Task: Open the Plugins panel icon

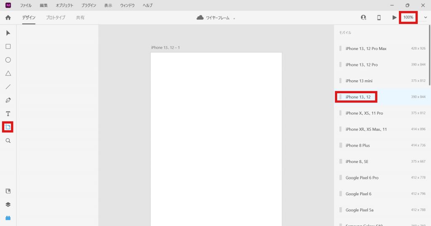Action: point(8,218)
